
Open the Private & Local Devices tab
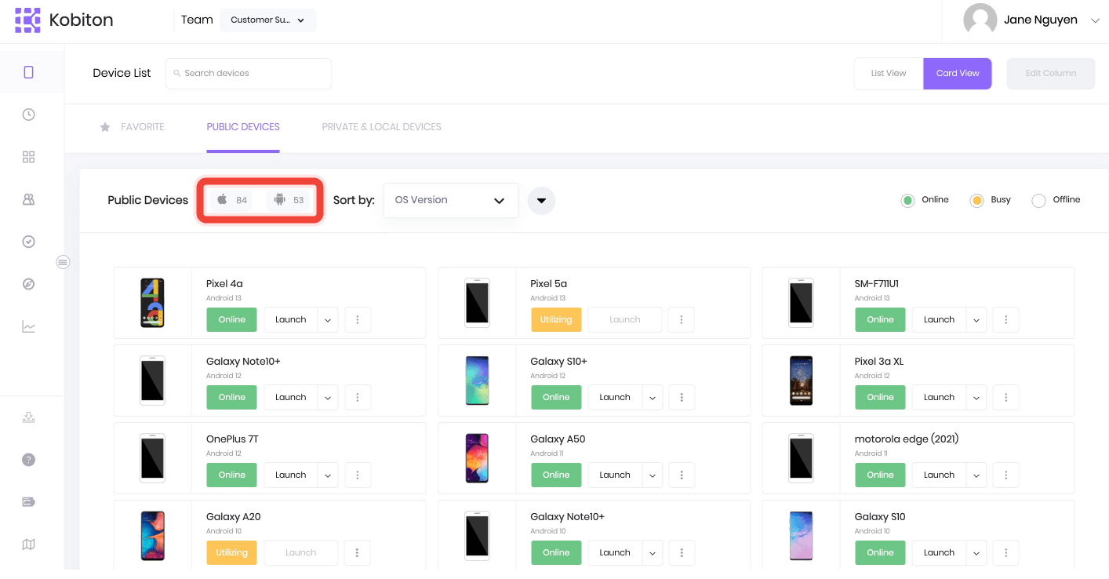381,127
